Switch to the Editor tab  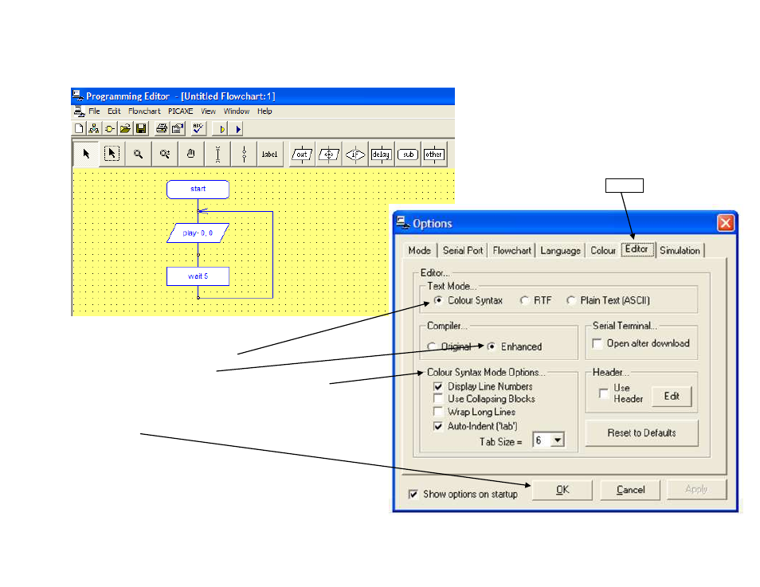point(637,249)
